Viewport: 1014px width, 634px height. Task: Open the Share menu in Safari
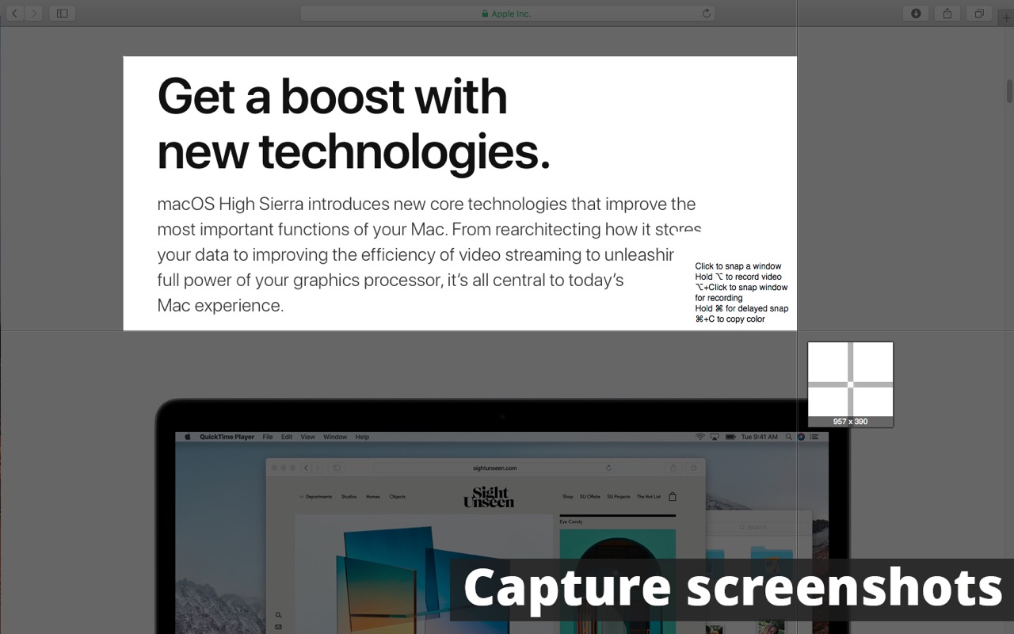(947, 13)
